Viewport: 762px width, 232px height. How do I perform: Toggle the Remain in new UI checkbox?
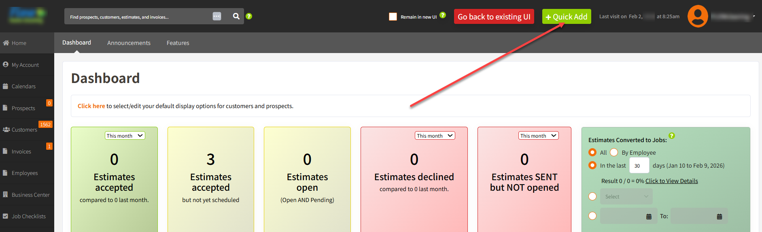(x=393, y=17)
